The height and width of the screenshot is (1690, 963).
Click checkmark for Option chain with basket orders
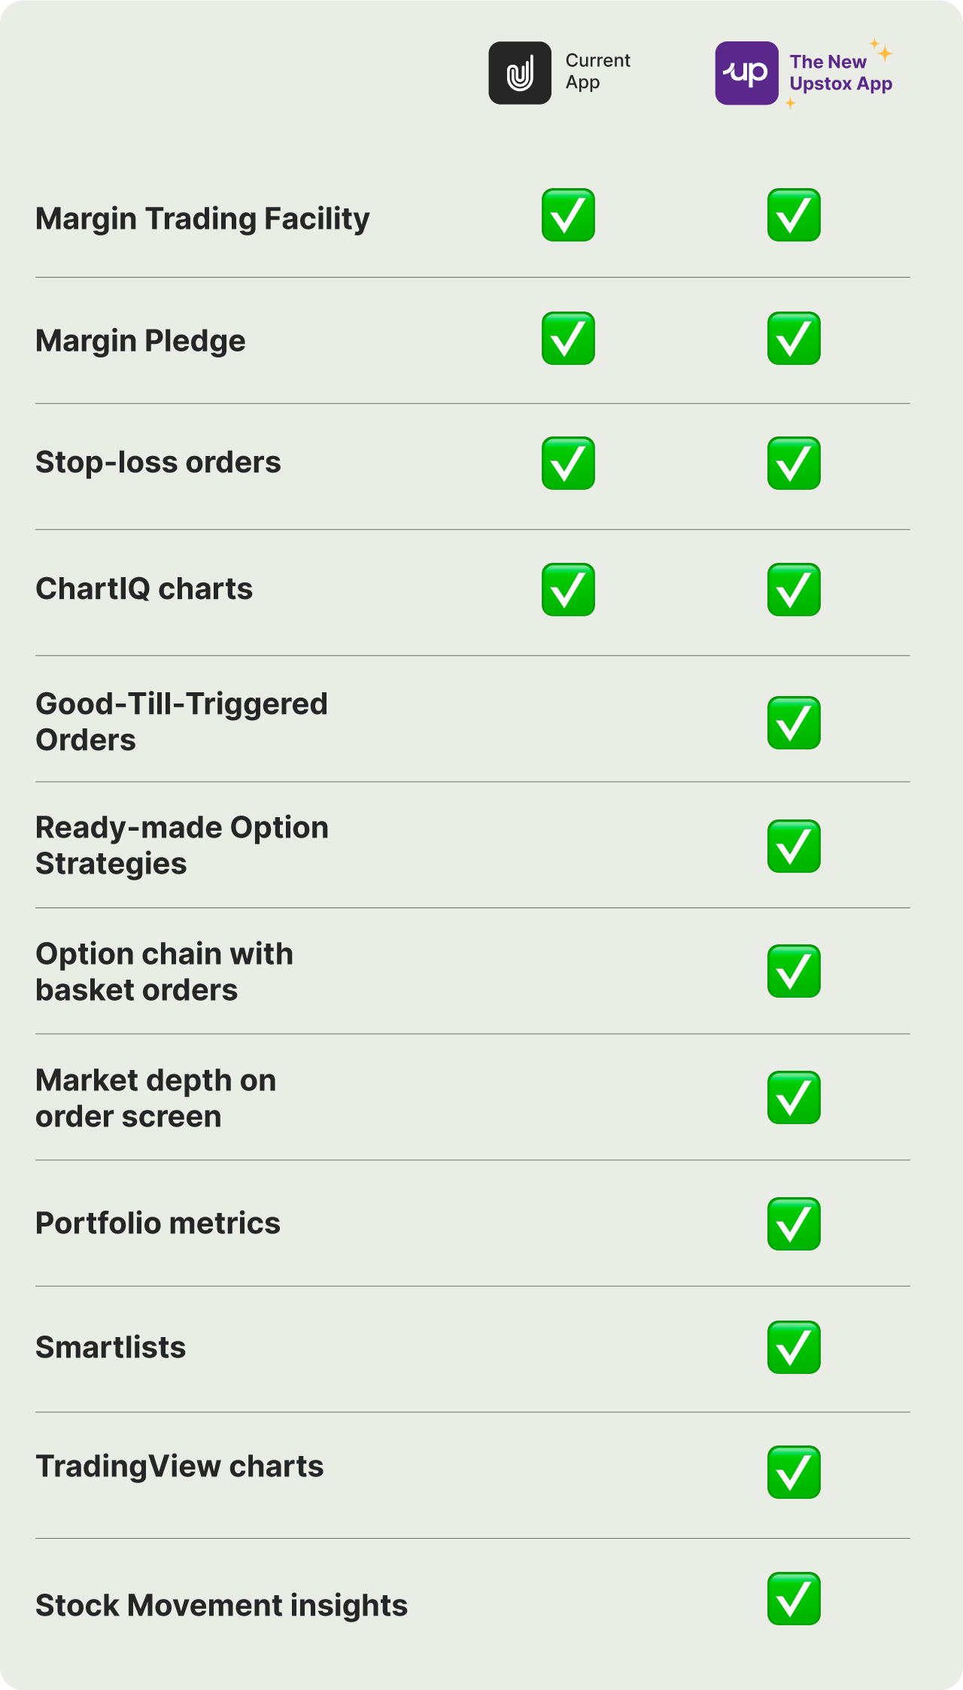(x=794, y=971)
